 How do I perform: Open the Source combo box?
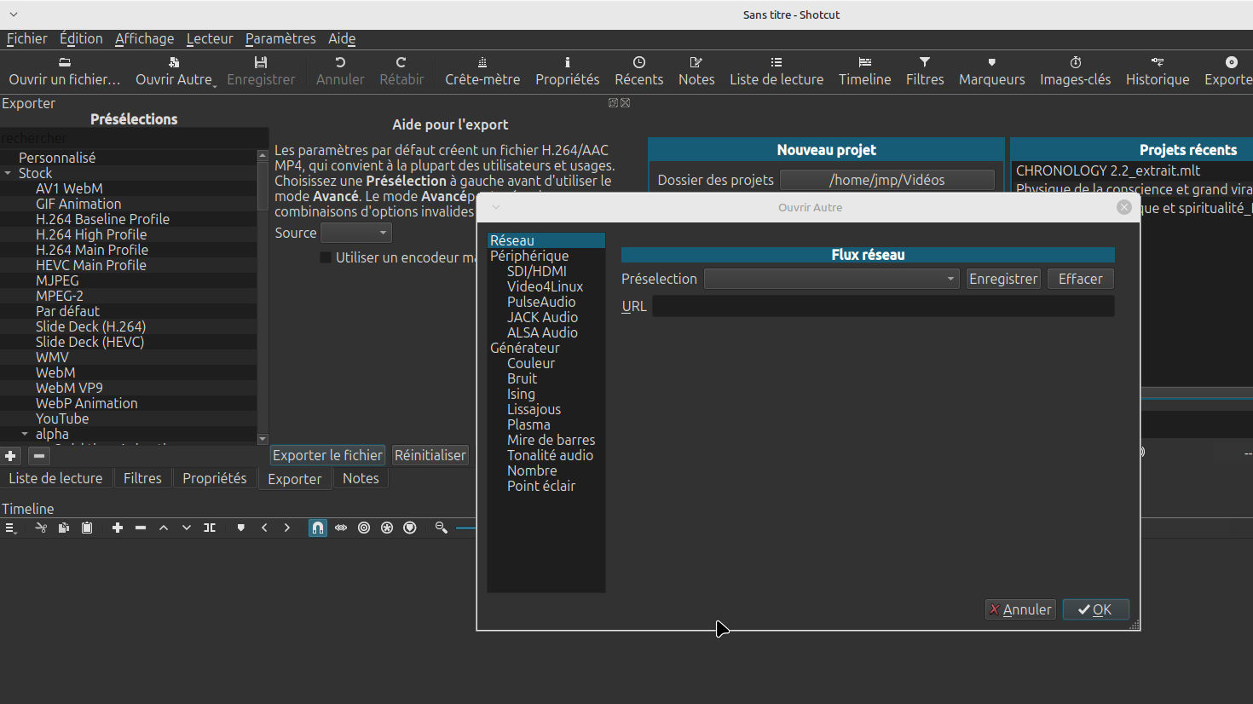[355, 234]
